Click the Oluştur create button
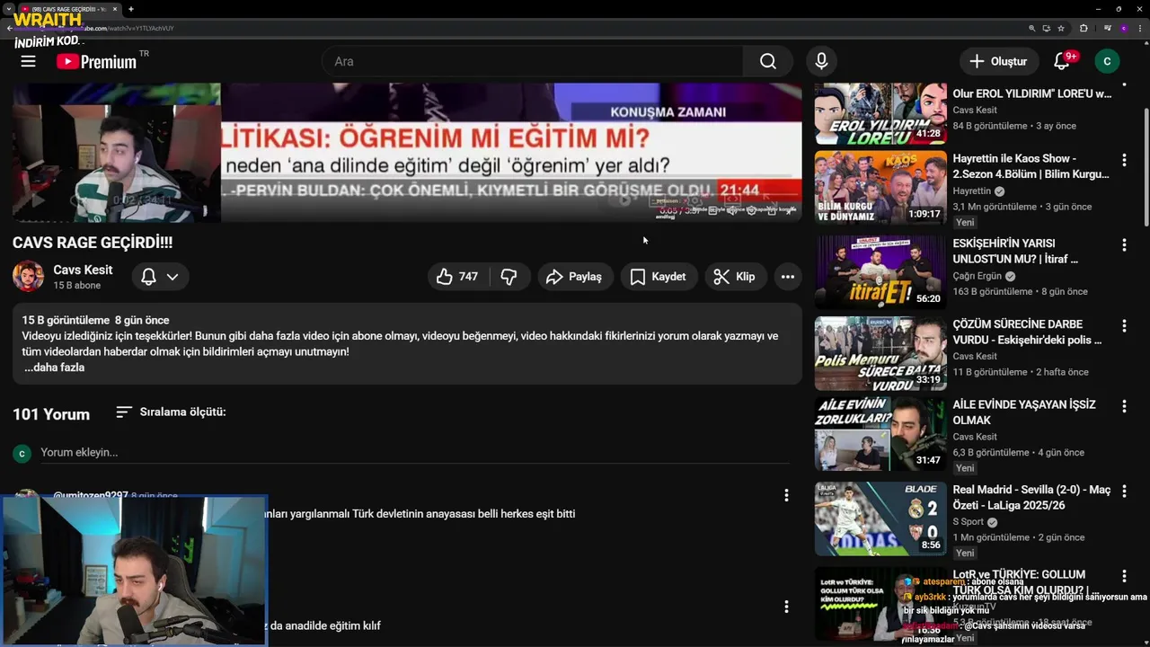 [998, 61]
